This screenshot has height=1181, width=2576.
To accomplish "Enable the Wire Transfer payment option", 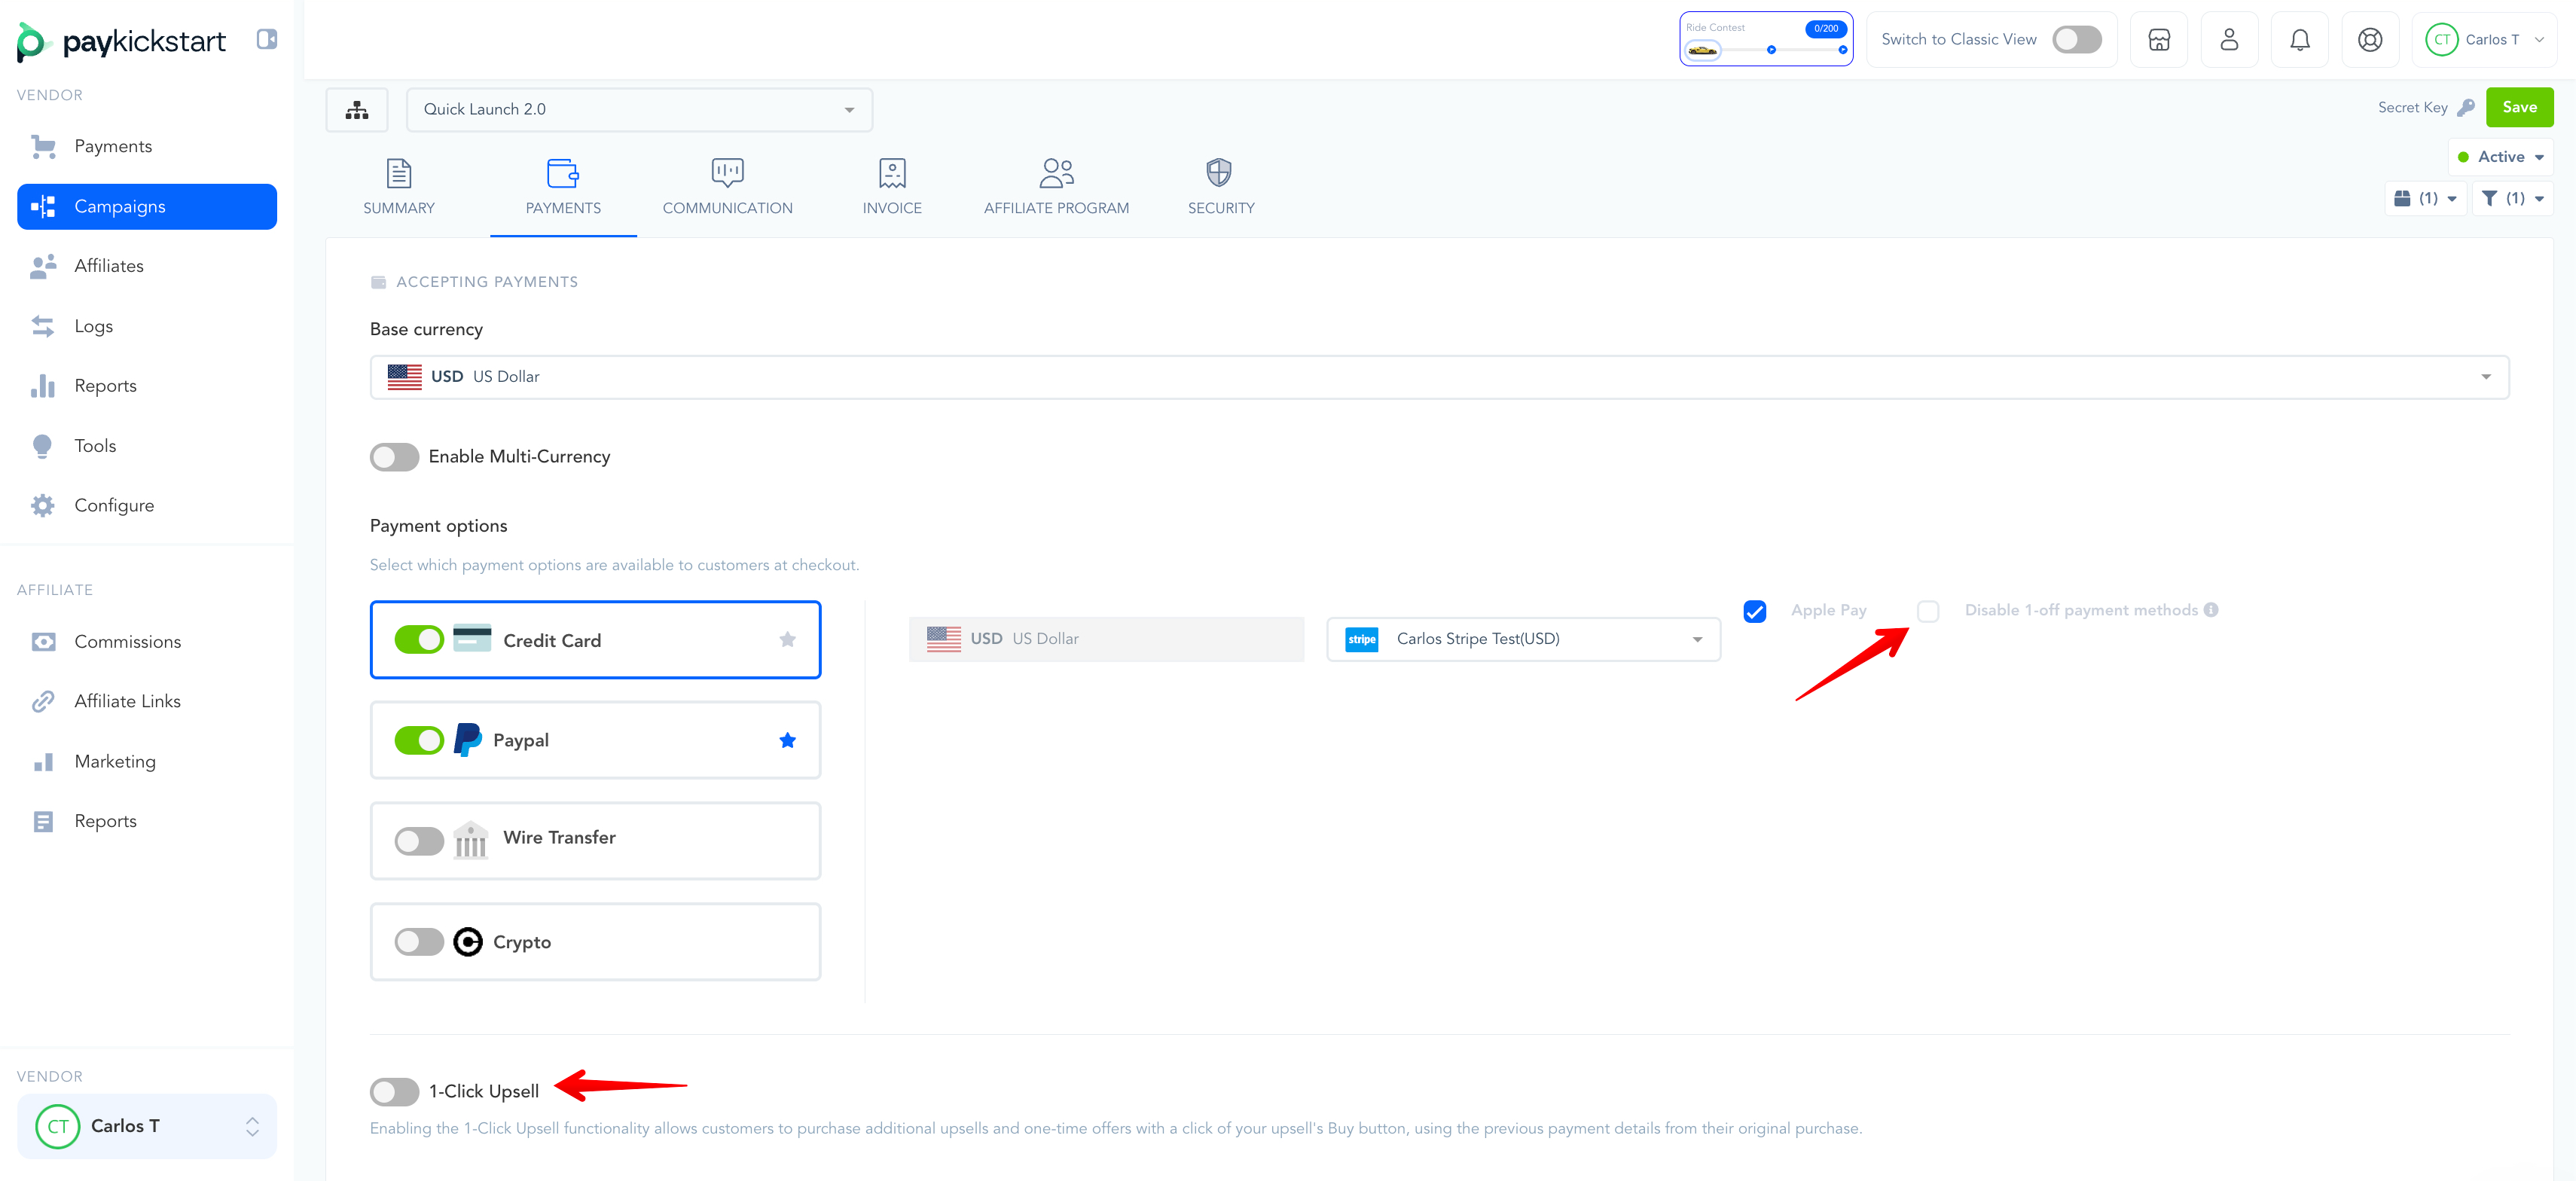I will (x=418, y=841).
